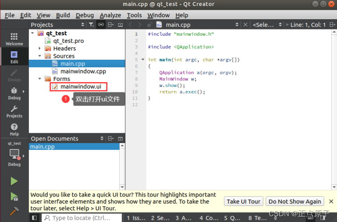Dismiss the UI tour notification bar
The image size is (337, 222).
tap(331, 201)
